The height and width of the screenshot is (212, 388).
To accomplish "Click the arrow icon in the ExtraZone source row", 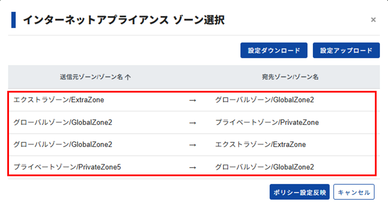I will point(193,100).
